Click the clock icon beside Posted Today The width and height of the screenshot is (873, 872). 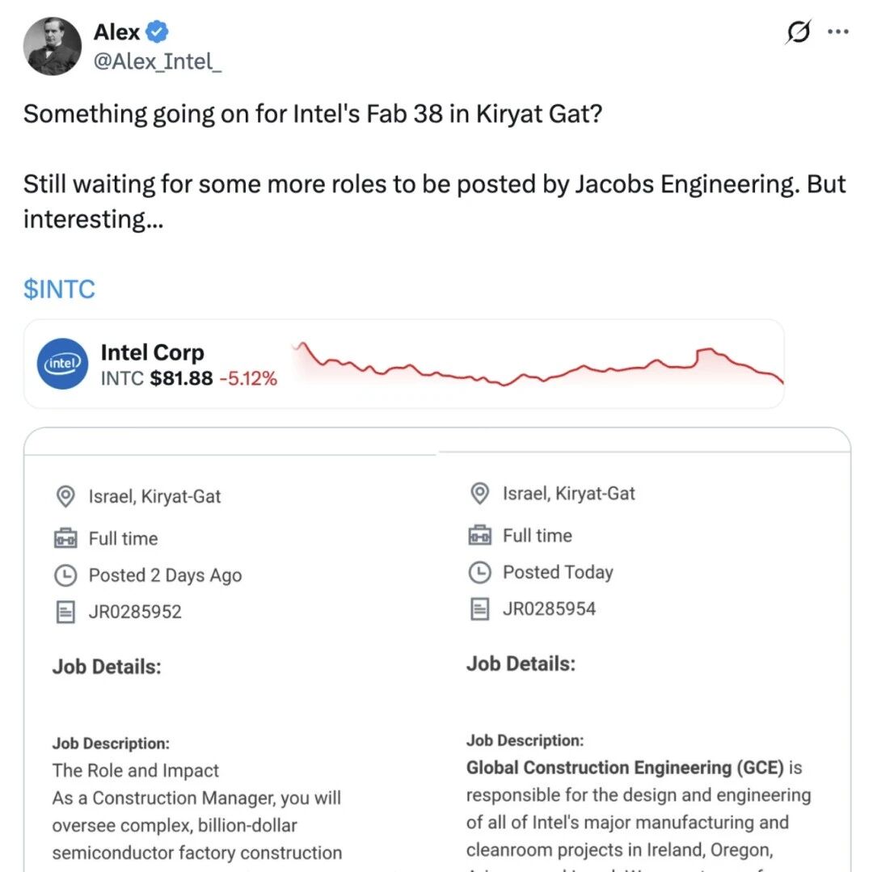coord(479,572)
